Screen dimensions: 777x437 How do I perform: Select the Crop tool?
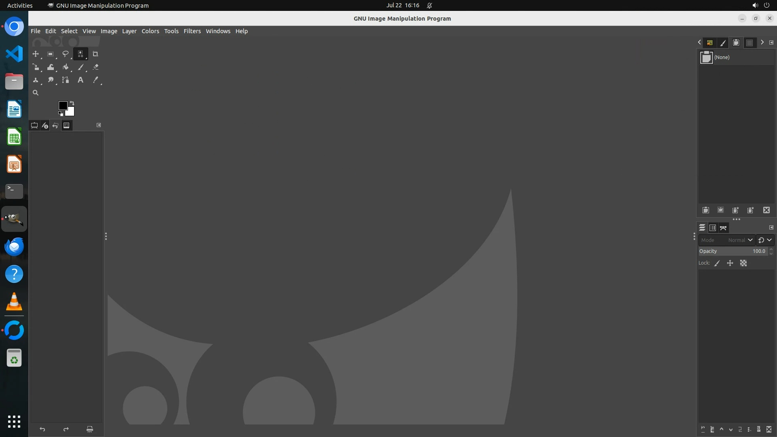click(96, 54)
